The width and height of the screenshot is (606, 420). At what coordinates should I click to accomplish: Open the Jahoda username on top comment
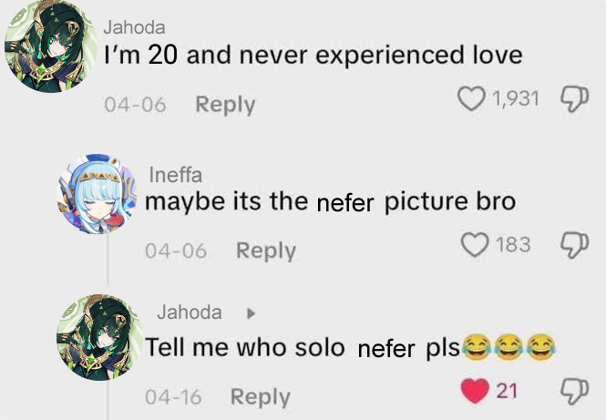[x=134, y=27]
